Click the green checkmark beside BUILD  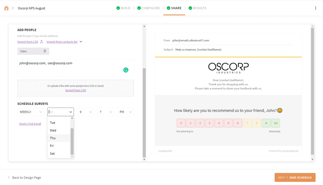point(118,8)
